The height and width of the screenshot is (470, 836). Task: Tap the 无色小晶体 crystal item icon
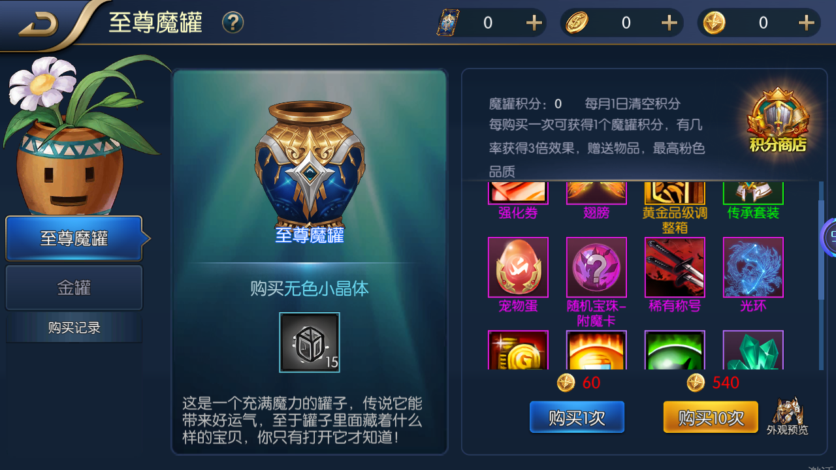pyautogui.click(x=310, y=342)
